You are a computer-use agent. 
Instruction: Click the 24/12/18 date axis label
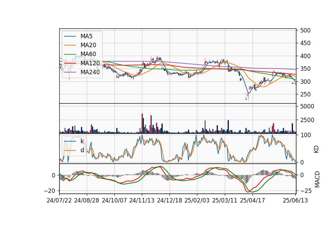click(x=170, y=200)
